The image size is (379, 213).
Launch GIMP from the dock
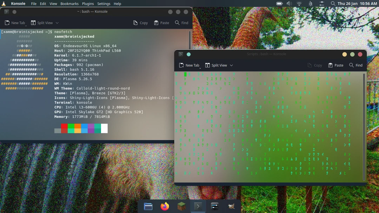click(x=231, y=206)
